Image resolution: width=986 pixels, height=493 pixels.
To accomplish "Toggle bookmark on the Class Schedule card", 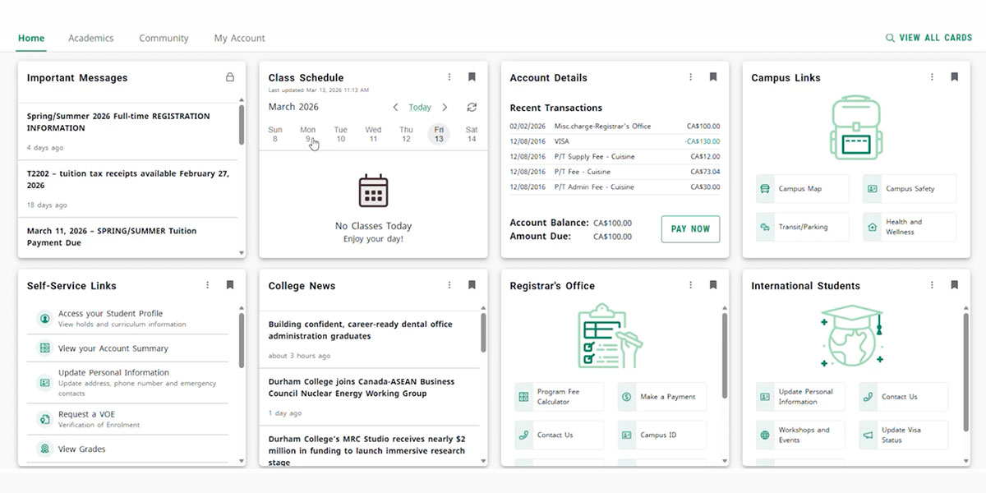I will coord(472,77).
